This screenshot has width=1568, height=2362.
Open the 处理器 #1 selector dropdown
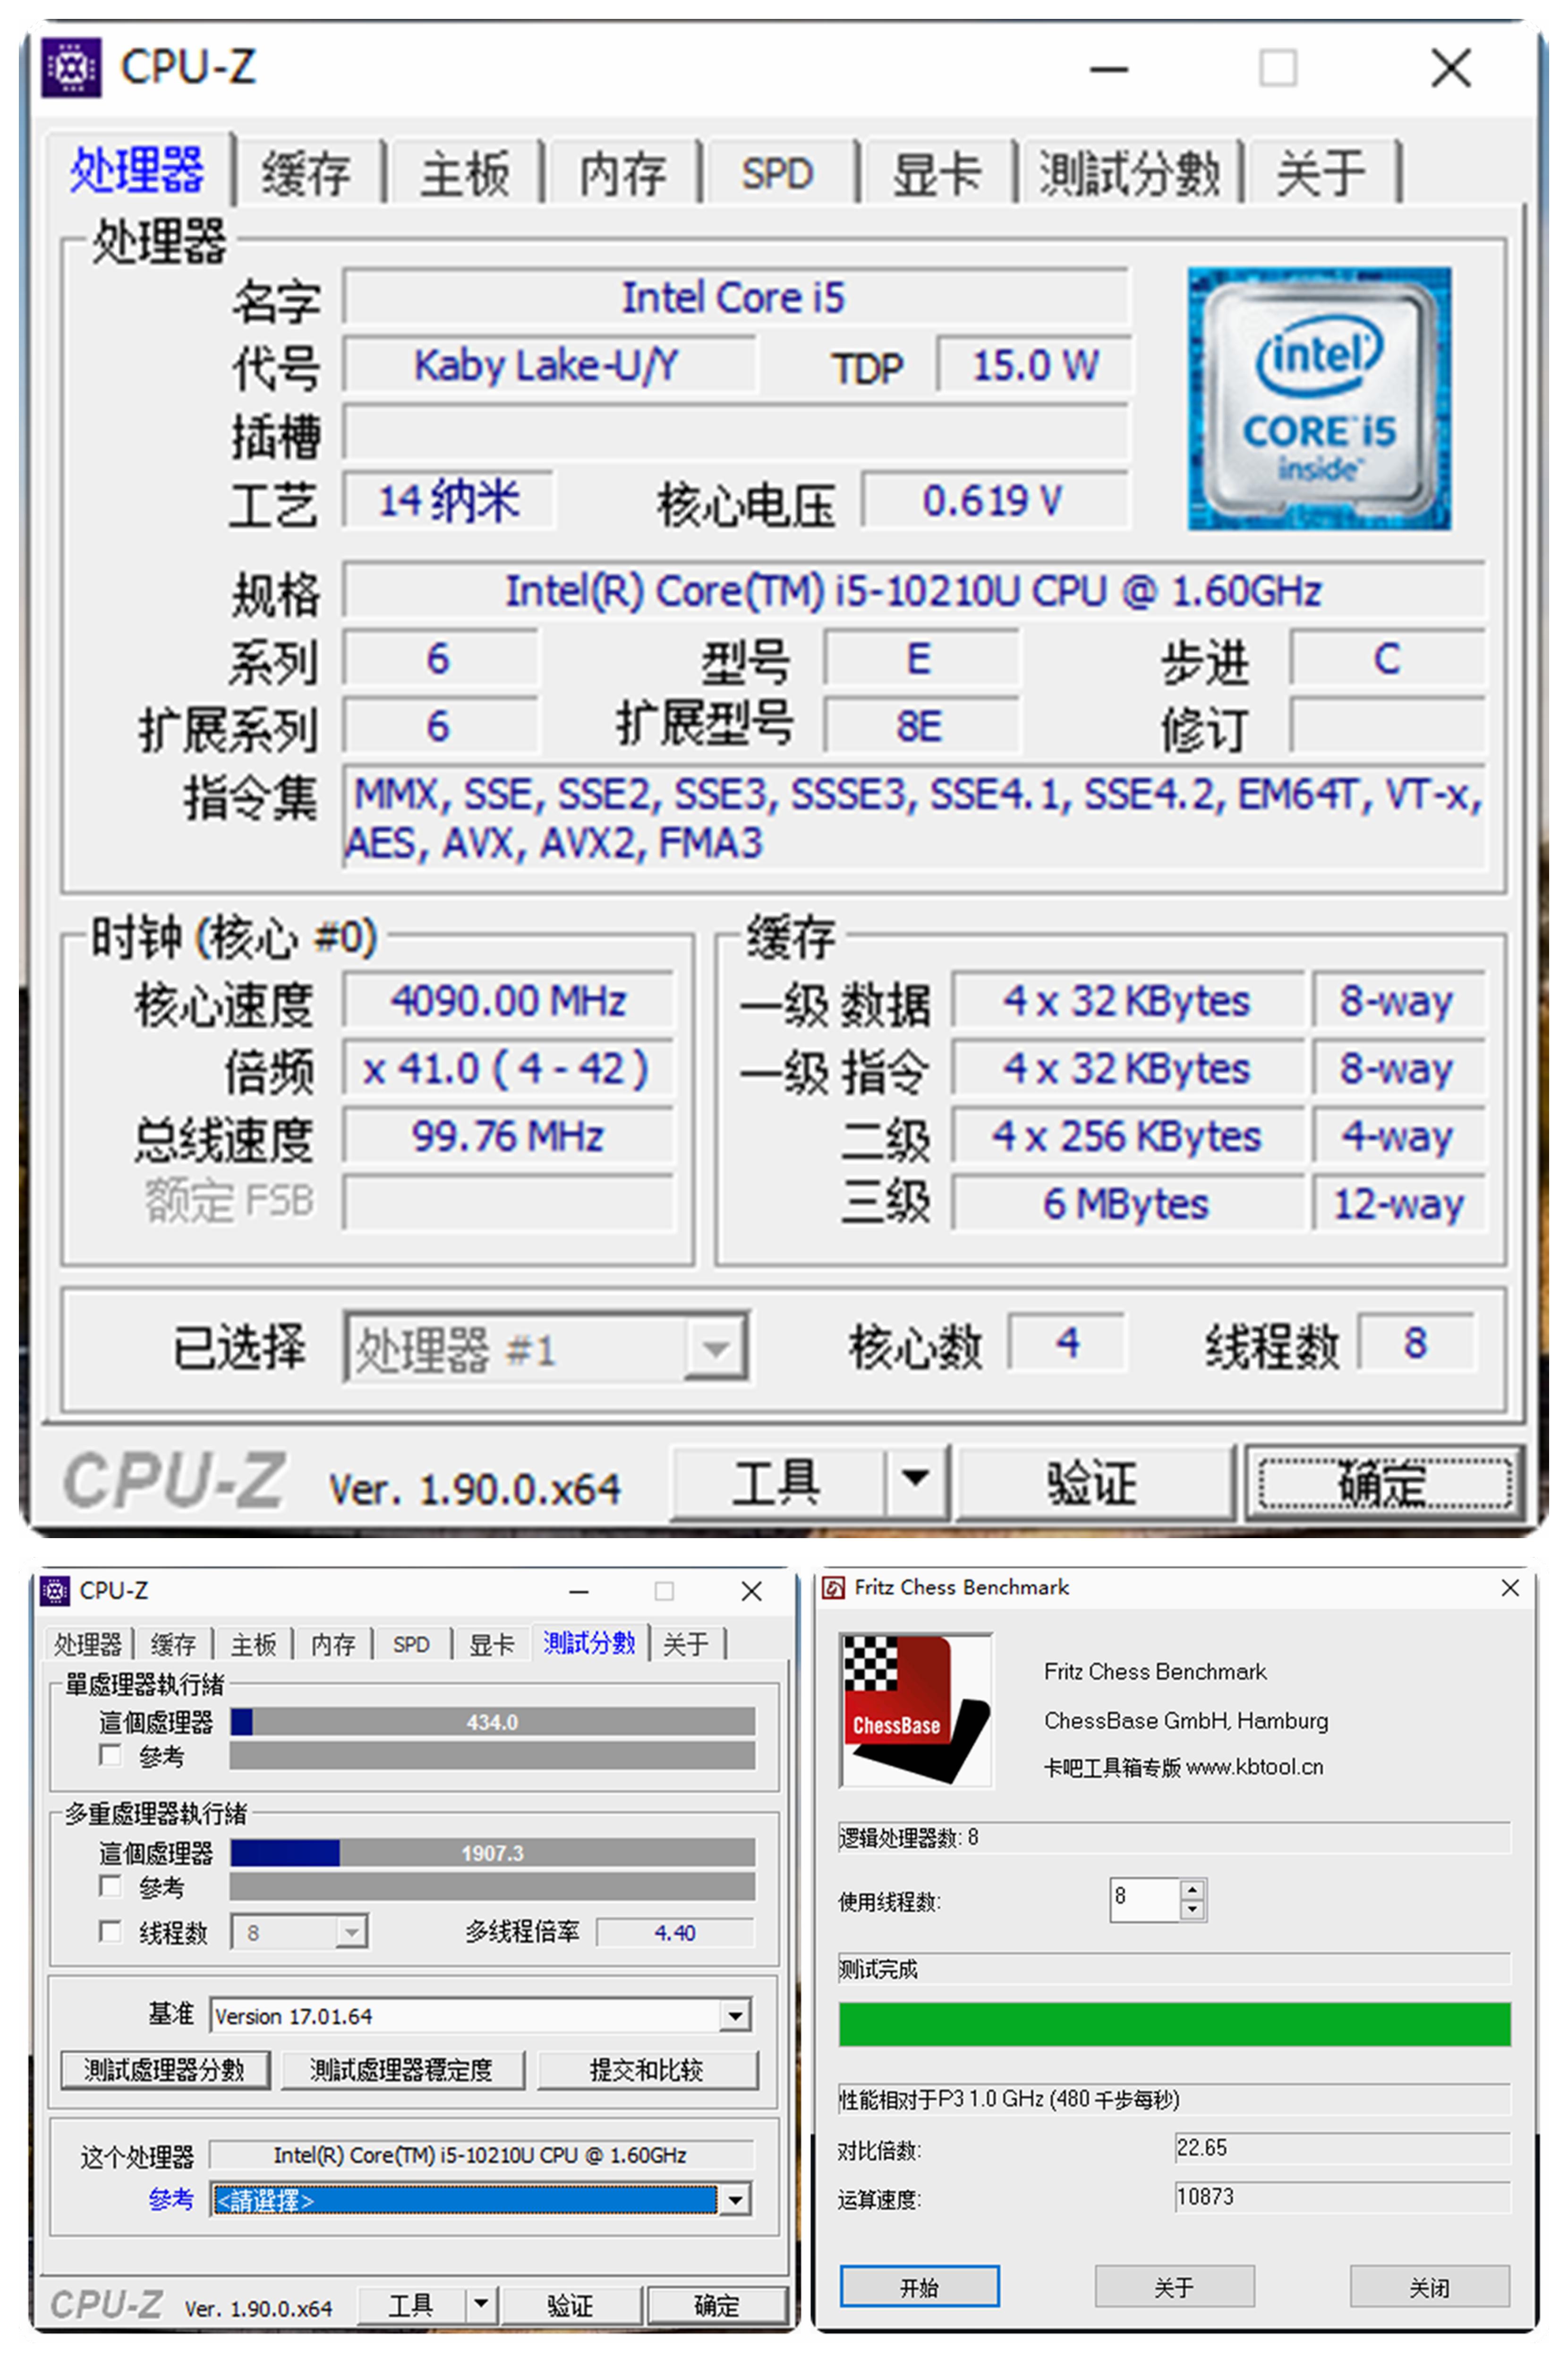713,1348
